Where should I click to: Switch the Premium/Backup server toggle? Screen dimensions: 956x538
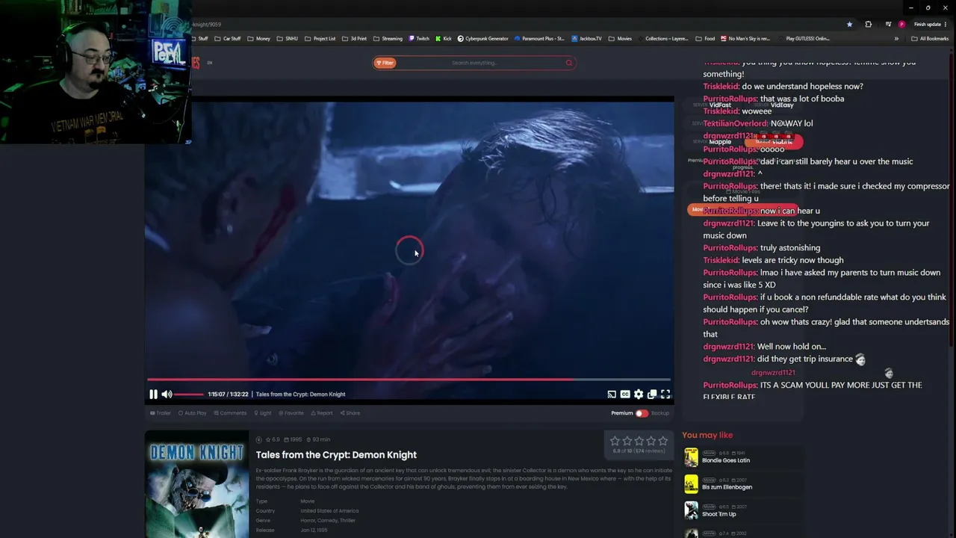(x=642, y=413)
